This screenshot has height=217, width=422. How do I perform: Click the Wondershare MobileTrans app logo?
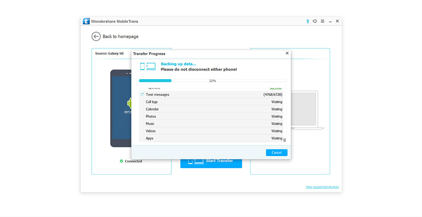[86, 21]
